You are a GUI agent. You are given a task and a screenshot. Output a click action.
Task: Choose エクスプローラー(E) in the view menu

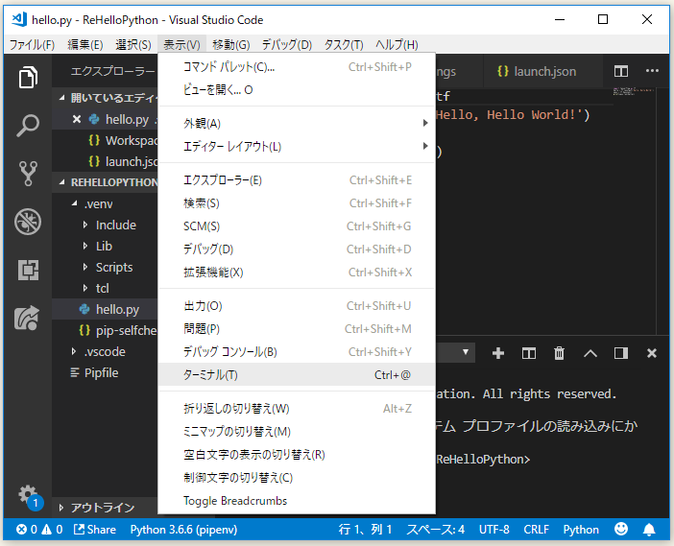[x=297, y=180]
